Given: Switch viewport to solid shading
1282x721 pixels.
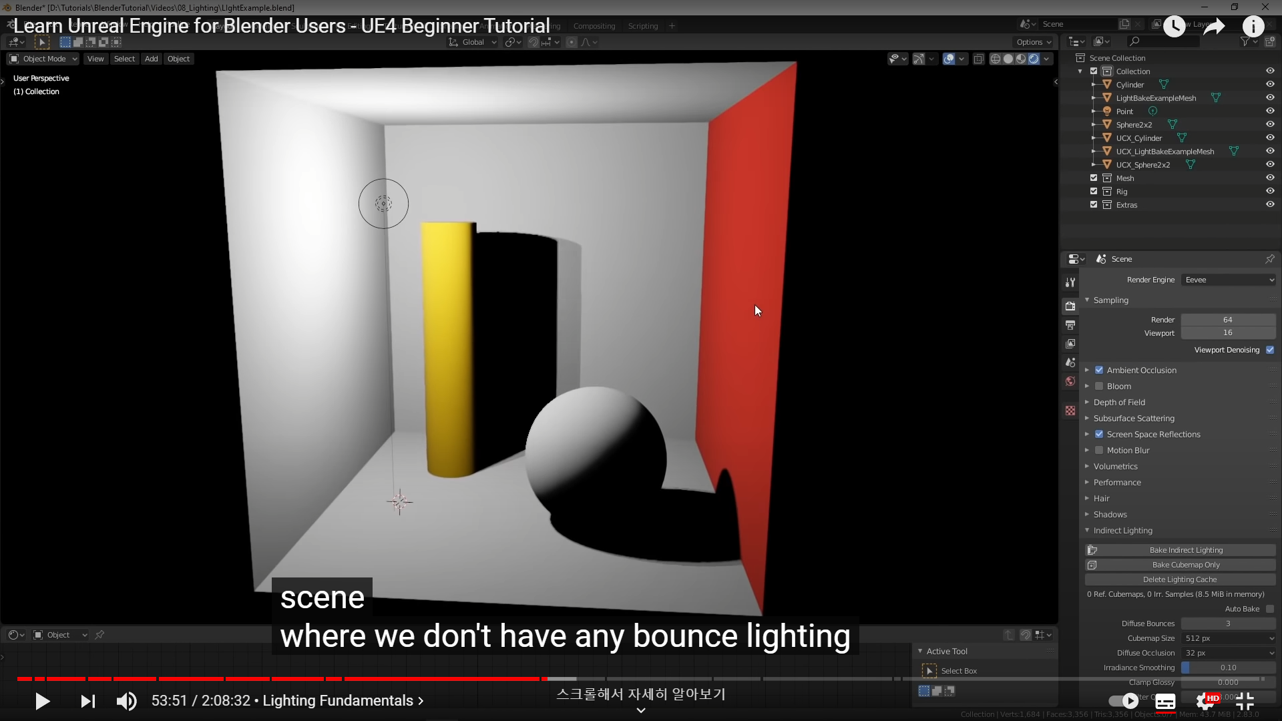Looking at the screenshot, I should point(1008,59).
